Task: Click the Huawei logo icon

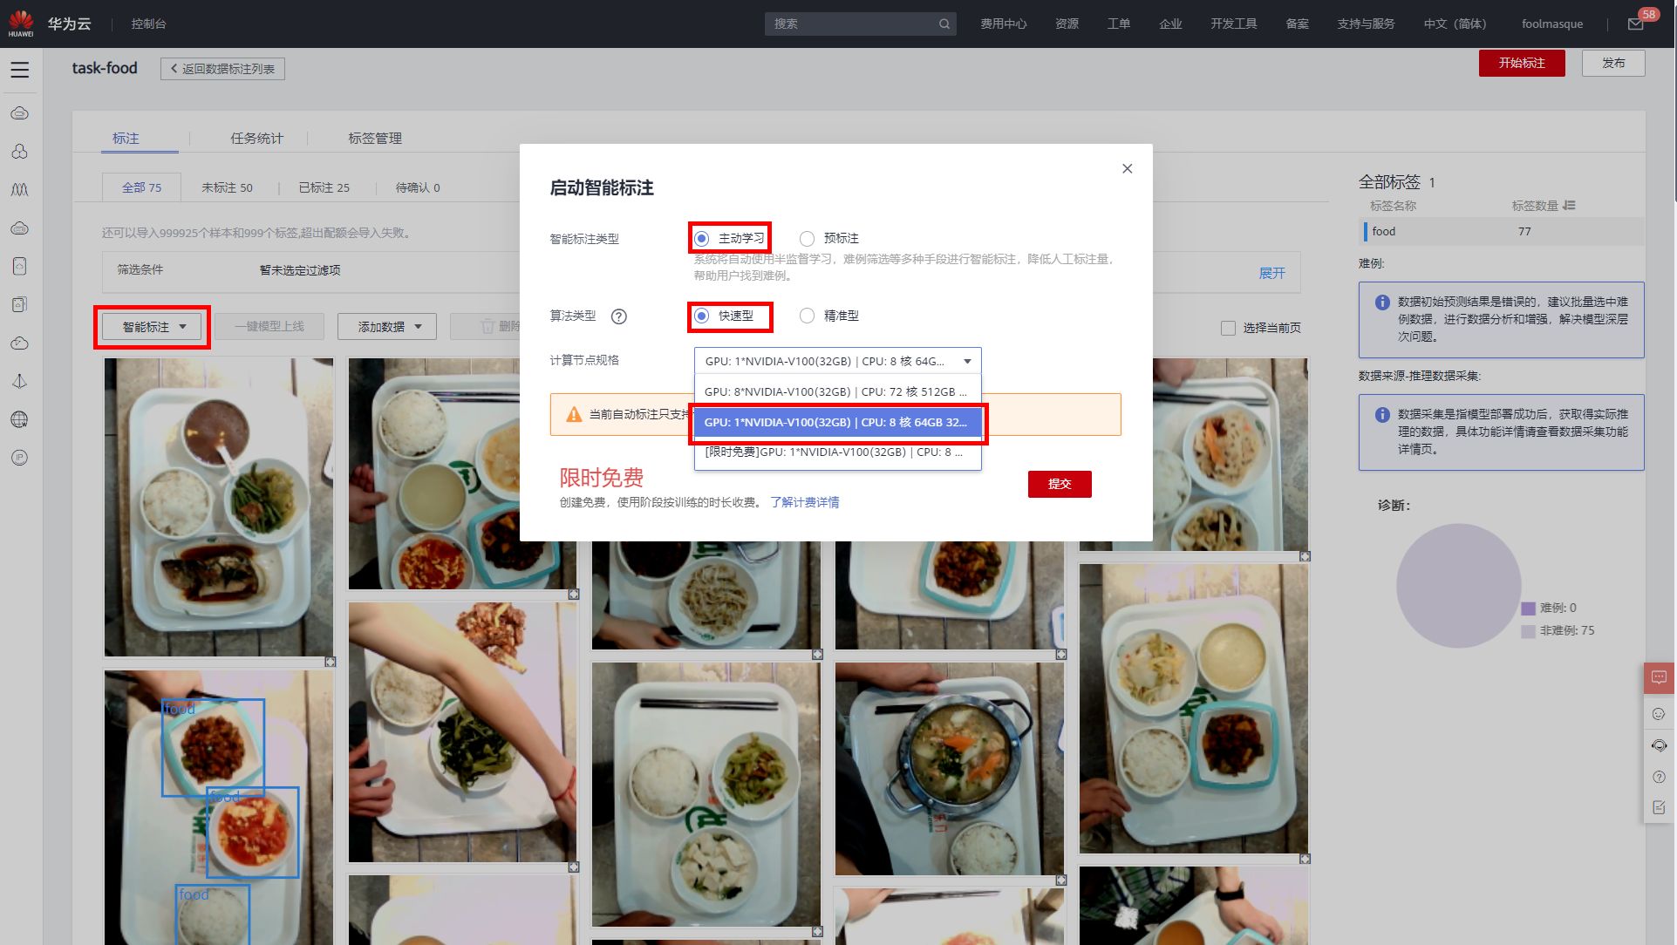Action: click(21, 23)
